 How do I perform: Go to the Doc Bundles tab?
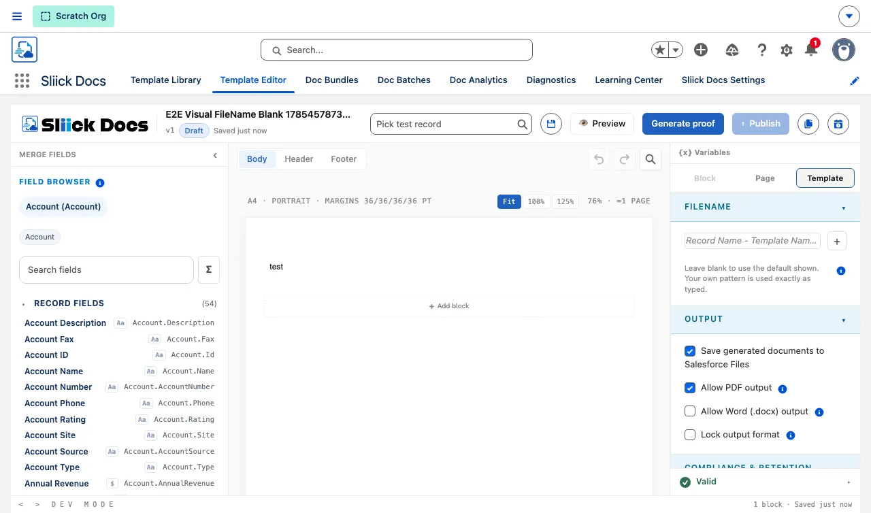(x=332, y=80)
